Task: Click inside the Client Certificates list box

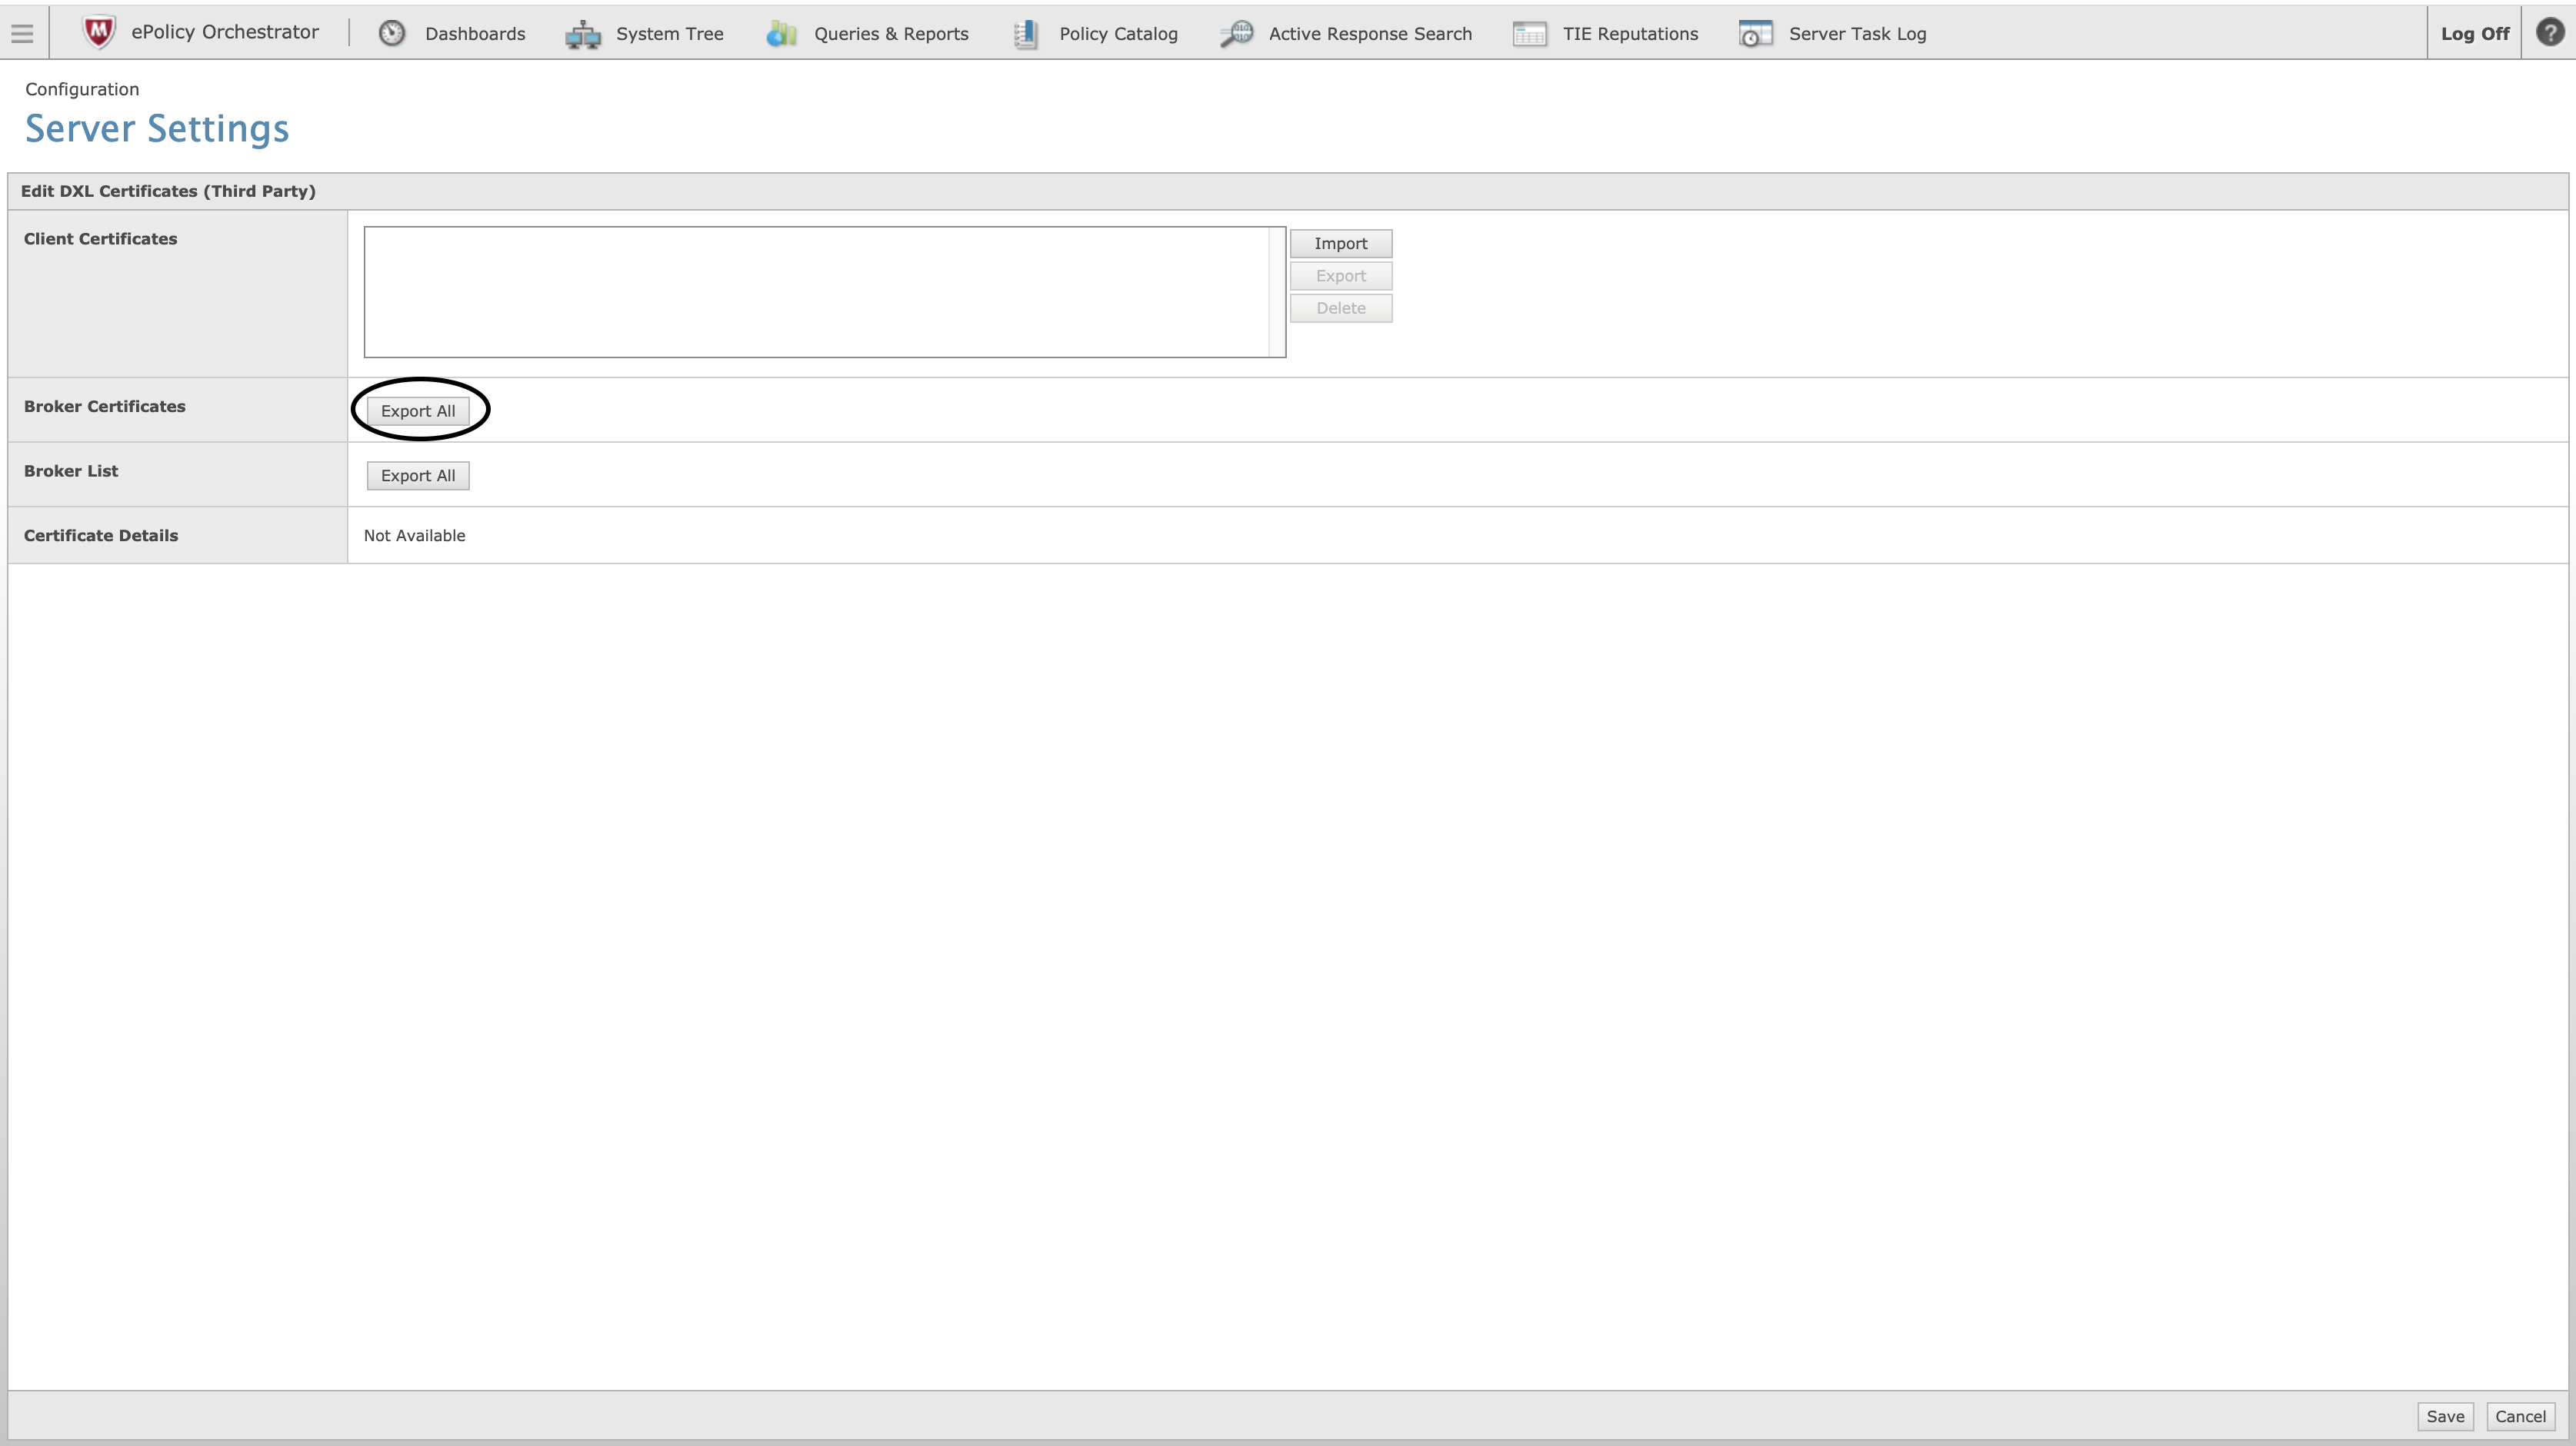Action: point(815,292)
